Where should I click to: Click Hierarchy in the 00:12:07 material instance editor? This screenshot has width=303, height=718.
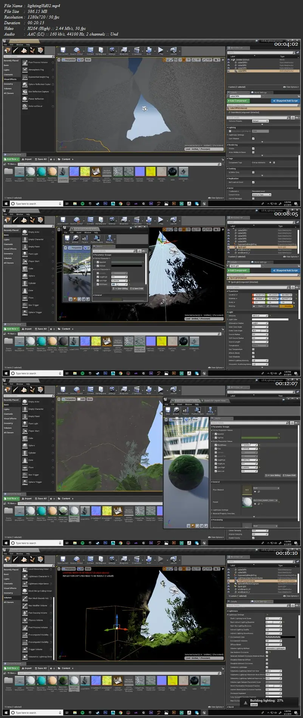point(210,411)
